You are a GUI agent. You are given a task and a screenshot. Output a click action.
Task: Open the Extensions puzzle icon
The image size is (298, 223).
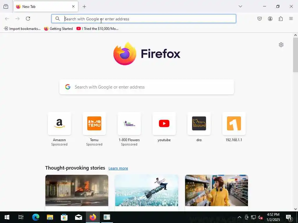pyautogui.click(x=281, y=19)
